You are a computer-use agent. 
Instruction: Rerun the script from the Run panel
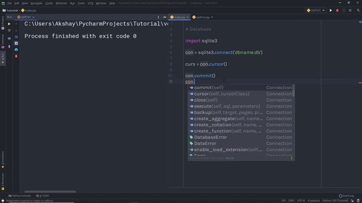[9, 24]
